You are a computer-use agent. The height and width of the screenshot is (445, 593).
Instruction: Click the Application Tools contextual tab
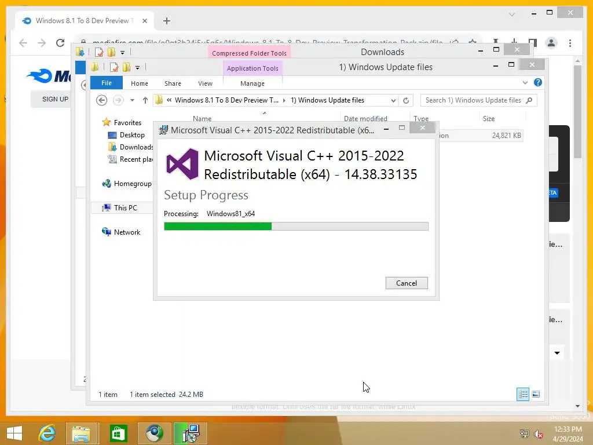(x=252, y=68)
